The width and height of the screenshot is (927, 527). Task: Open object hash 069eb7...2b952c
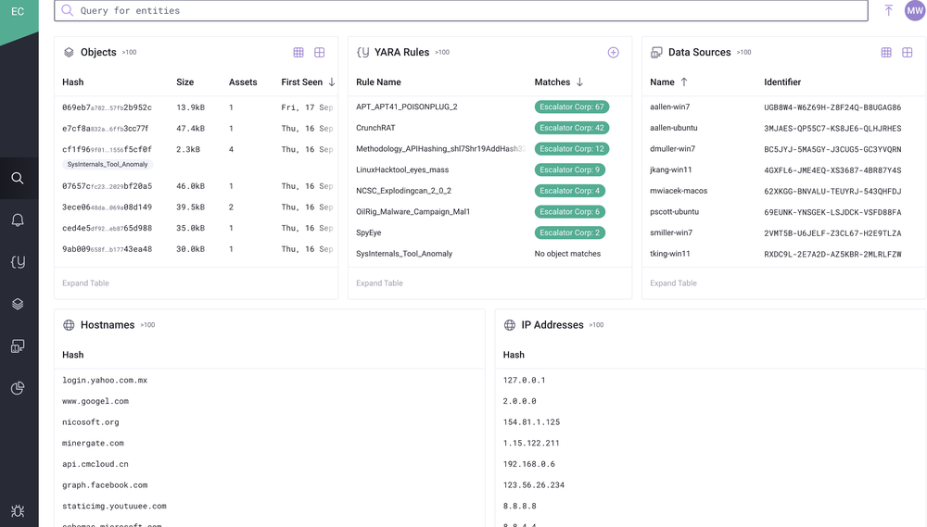tap(107, 107)
